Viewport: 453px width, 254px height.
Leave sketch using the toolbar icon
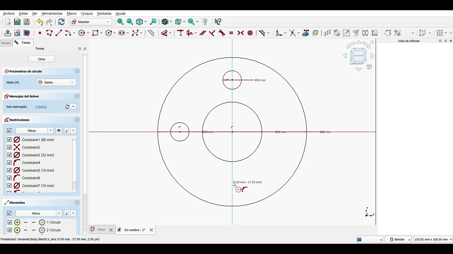tap(8, 33)
